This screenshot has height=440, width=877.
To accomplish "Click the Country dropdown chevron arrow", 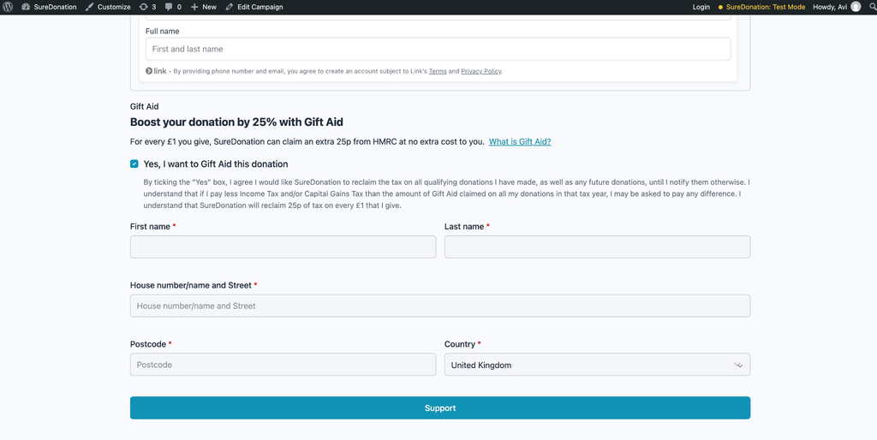I will [738, 365].
